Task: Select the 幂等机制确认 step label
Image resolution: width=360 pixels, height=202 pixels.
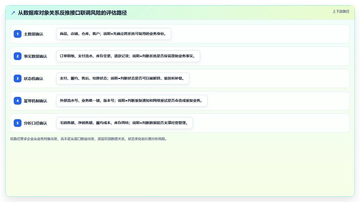Action: [35, 101]
